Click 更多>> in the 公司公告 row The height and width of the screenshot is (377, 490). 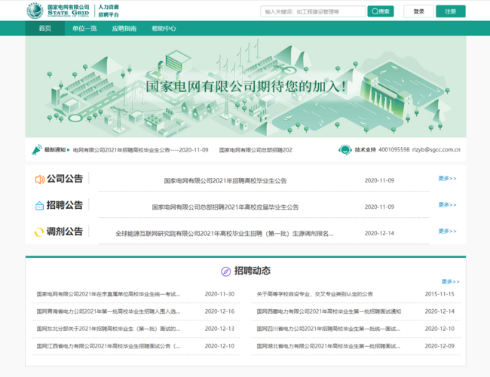click(x=447, y=179)
